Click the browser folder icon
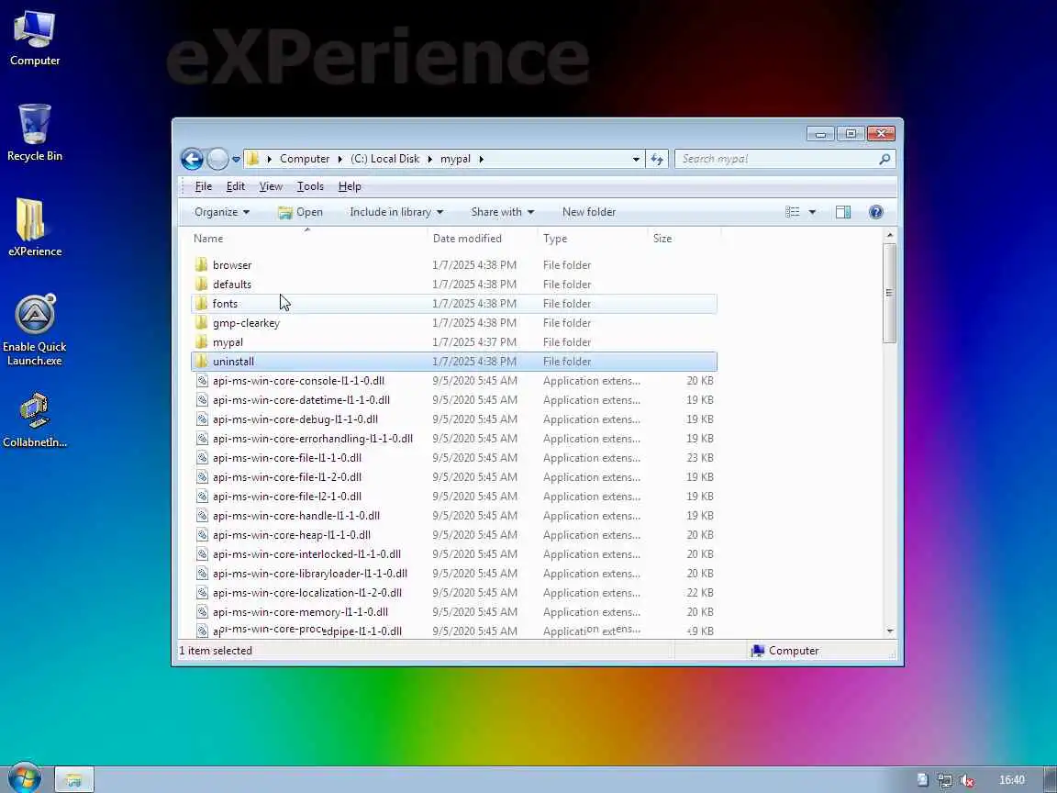Screen dimensions: 1057x793 pos(201,264)
